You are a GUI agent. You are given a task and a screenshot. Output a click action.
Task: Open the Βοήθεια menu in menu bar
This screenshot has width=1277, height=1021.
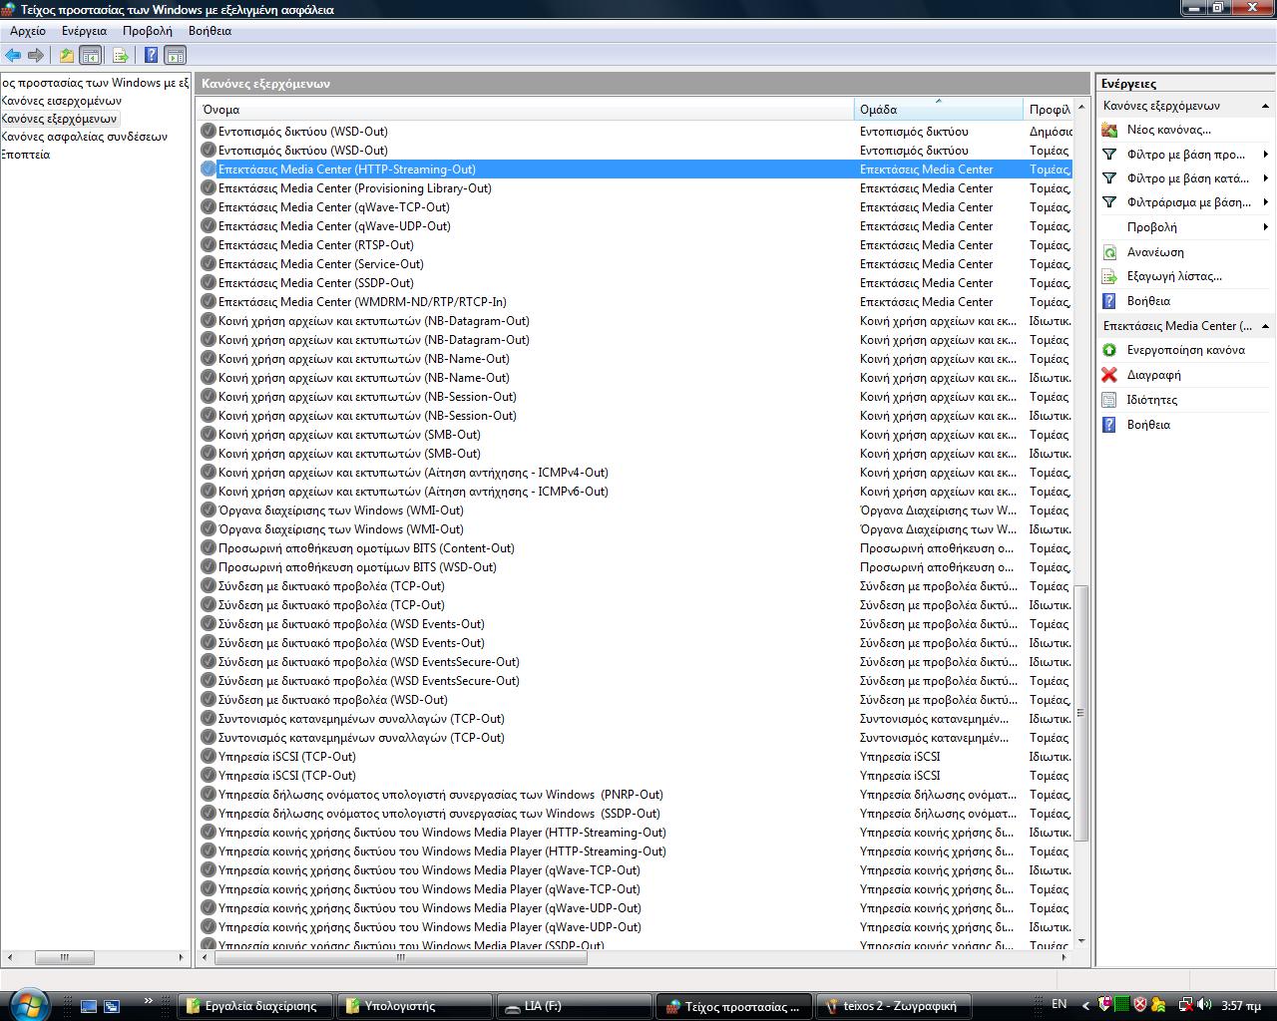[210, 31]
